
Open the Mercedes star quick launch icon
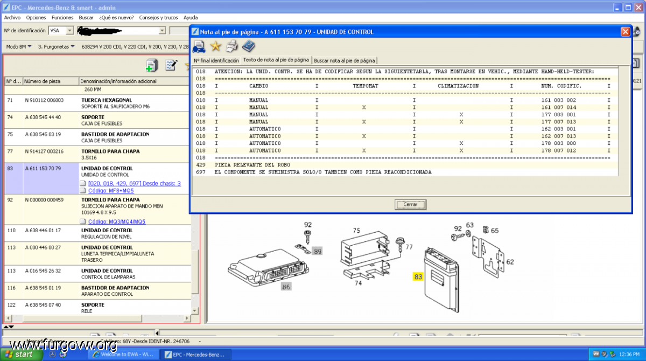pos(53,355)
